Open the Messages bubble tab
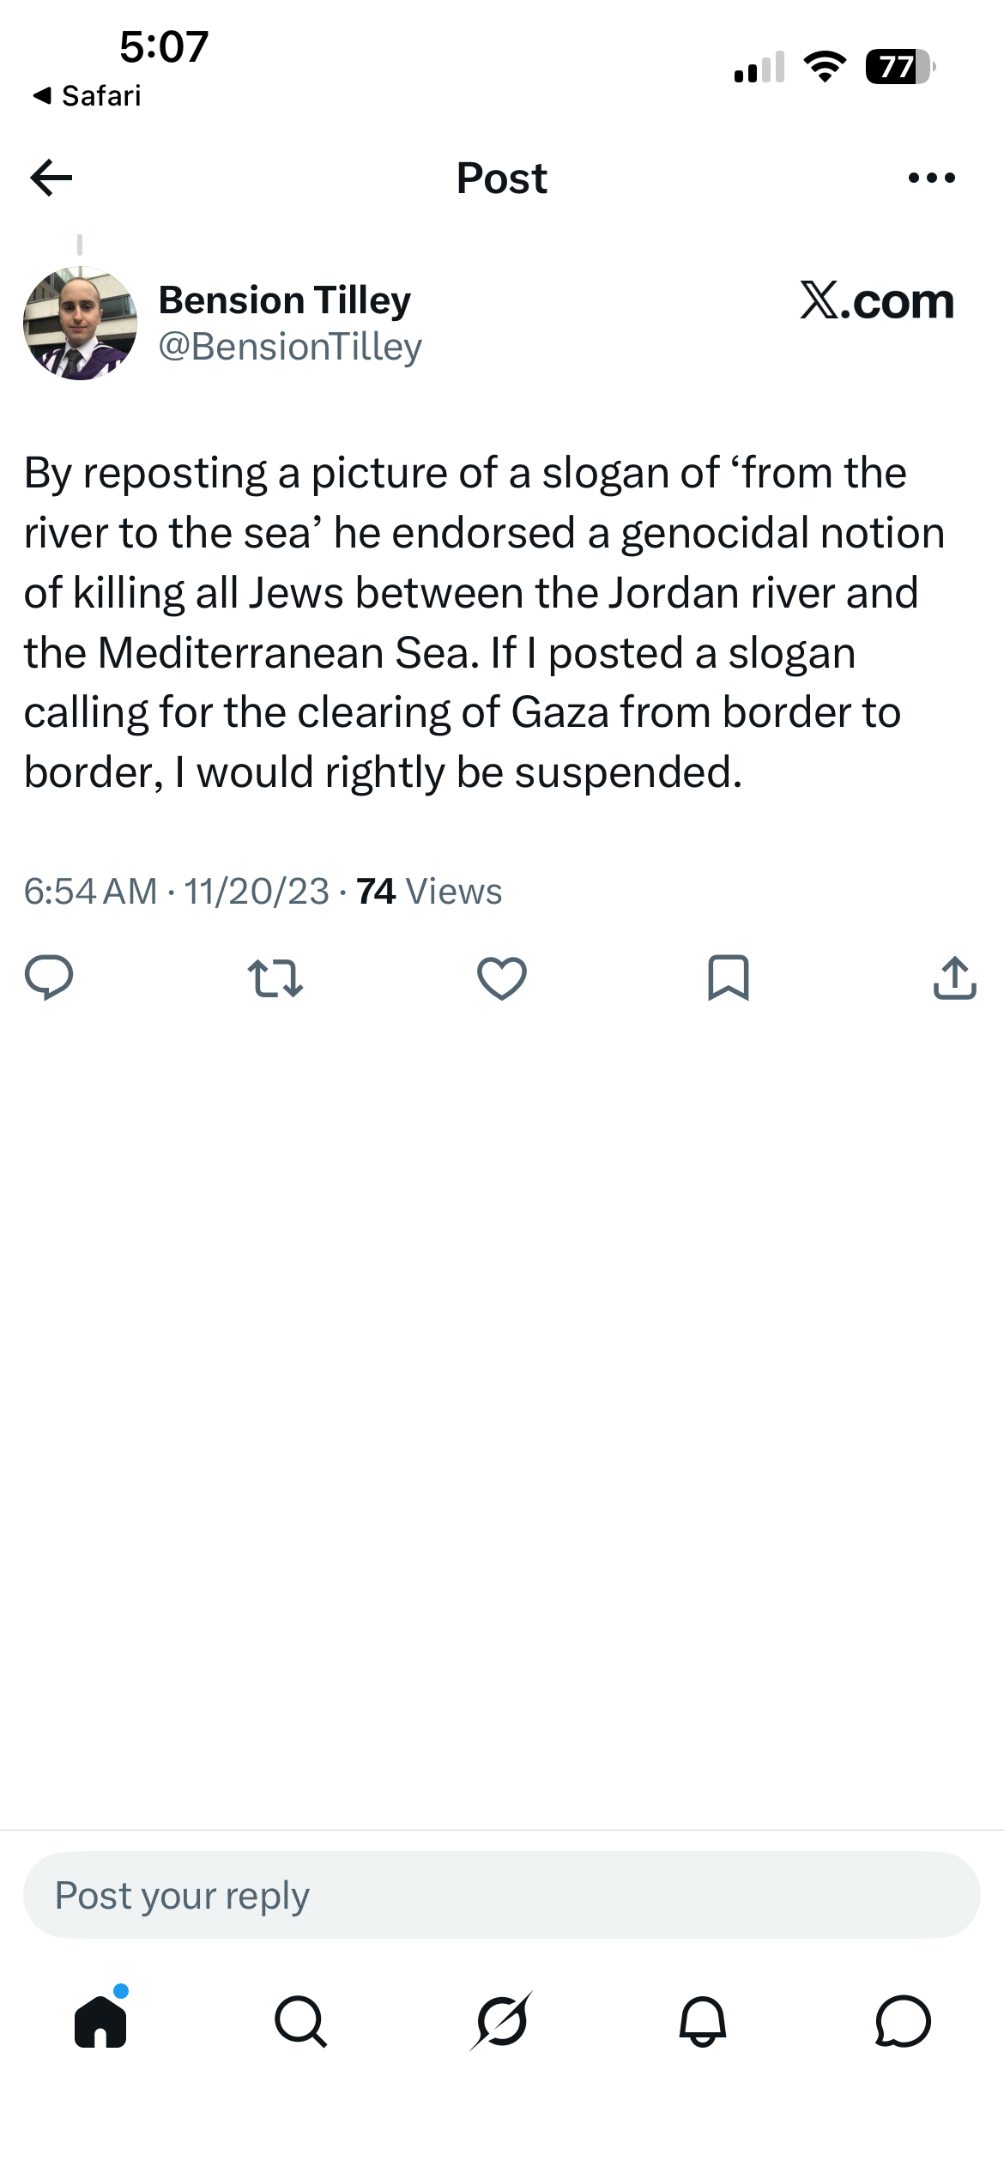This screenshot has height=2173, width=1004. [903, 2022]
